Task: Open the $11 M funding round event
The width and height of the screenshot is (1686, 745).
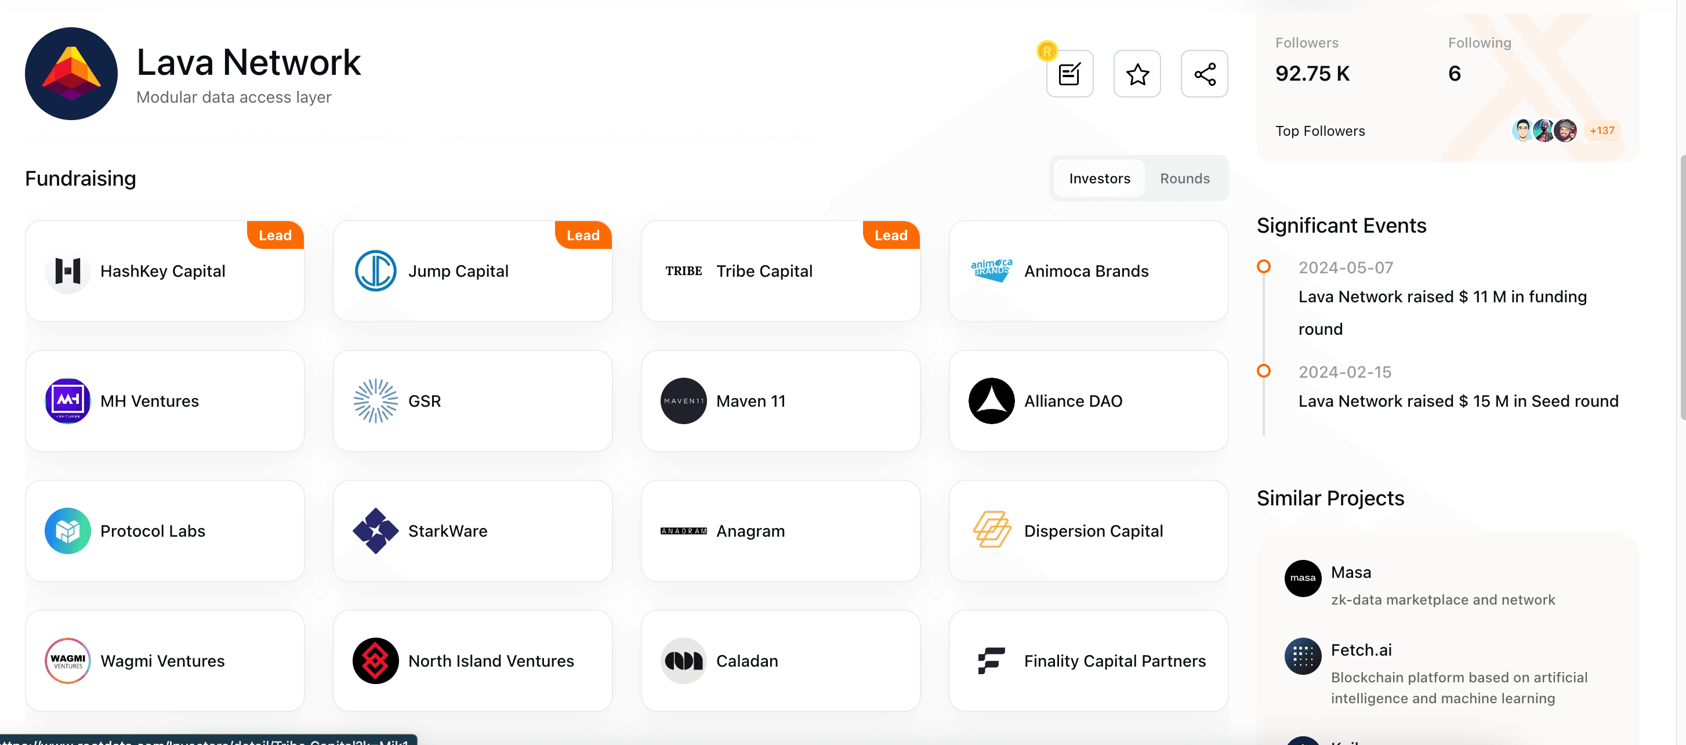Action: 1442,312
